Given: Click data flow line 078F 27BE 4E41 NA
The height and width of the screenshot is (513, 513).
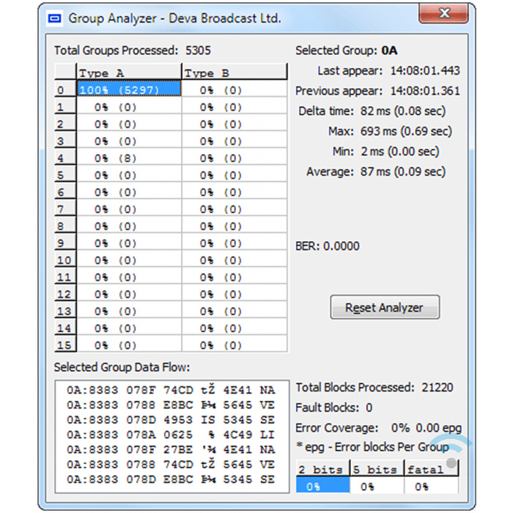Looking at the screenshot, I should [171, 449].
